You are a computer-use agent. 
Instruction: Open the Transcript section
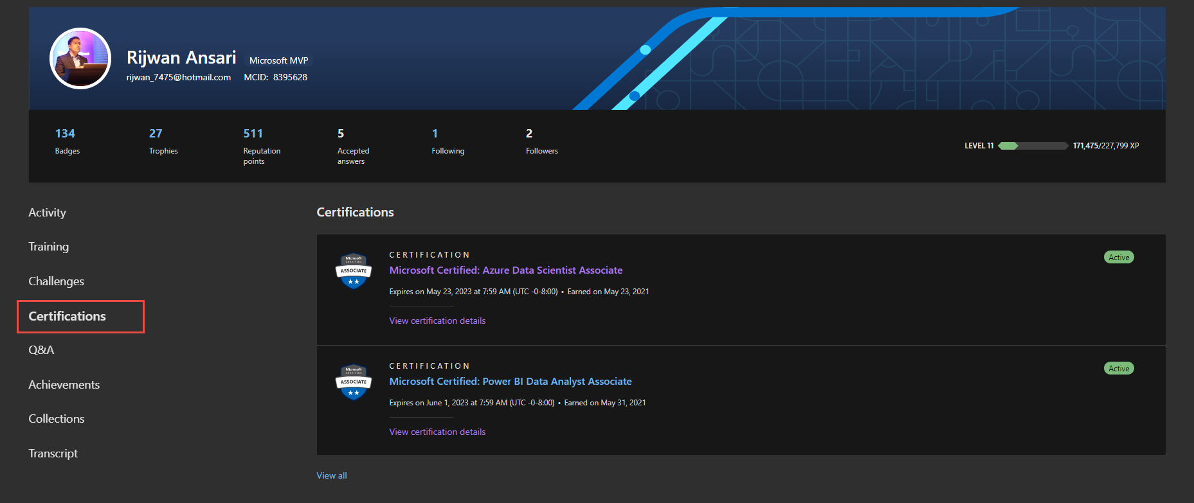[53, 454]
